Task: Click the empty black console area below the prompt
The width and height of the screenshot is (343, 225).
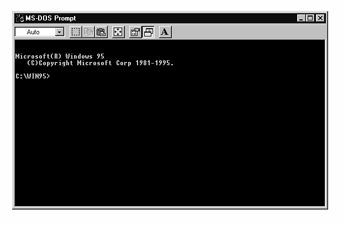Action: (170, 142)
